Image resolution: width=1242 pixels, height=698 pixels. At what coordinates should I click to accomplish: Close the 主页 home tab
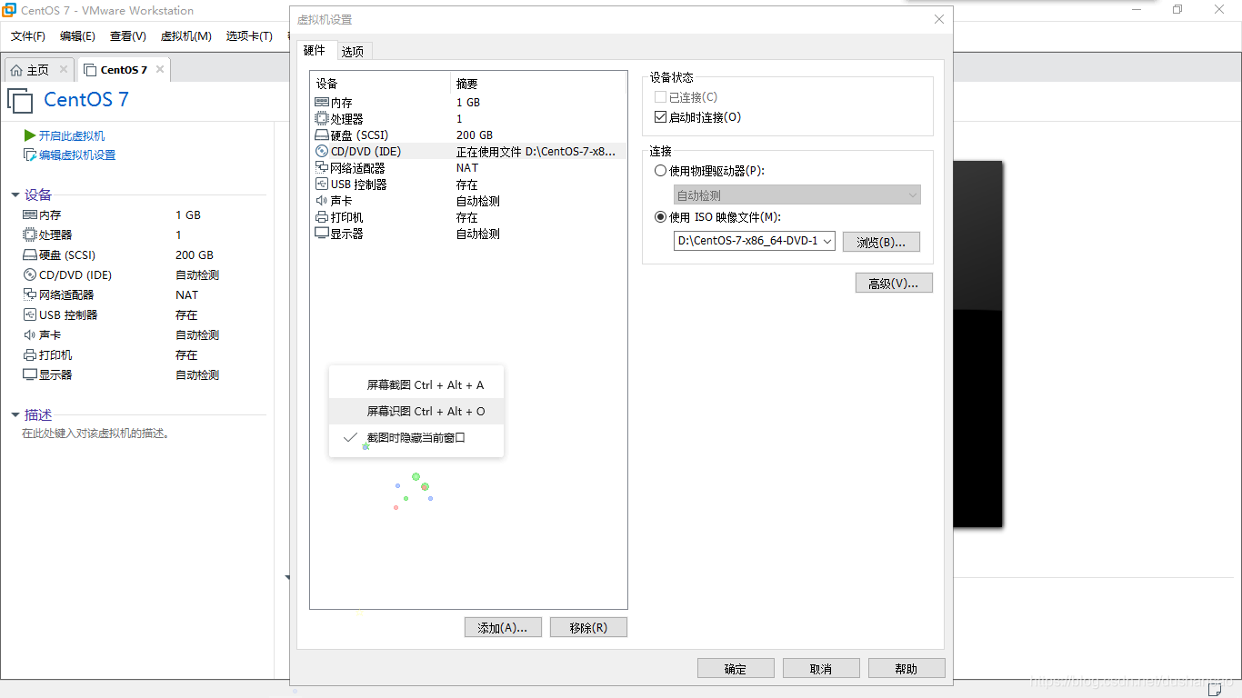tap(64, 69)
